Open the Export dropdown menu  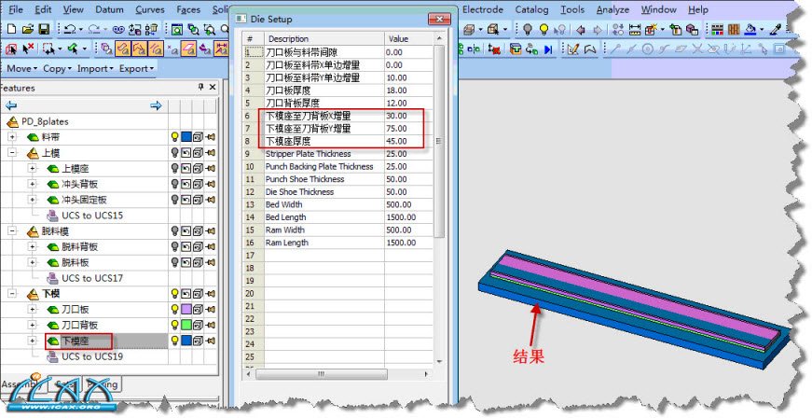pos(136,68)
